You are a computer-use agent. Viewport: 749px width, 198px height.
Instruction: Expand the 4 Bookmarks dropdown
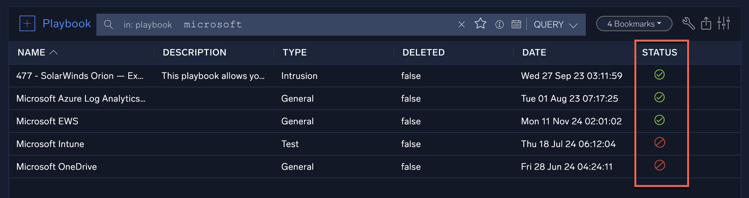[633, 23]
